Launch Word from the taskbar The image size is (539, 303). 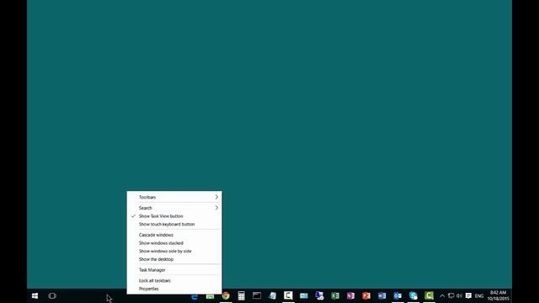pyautogui.click(x=382, y=295)
